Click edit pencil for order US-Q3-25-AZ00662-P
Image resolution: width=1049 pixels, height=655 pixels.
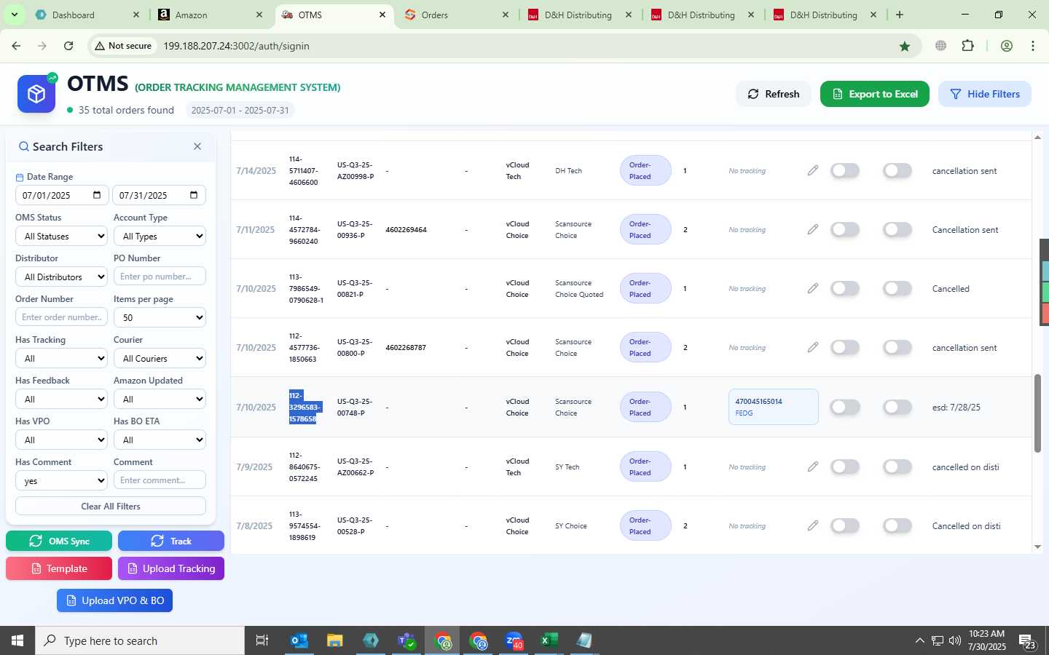pyautogui.click(x=813, y=467)
